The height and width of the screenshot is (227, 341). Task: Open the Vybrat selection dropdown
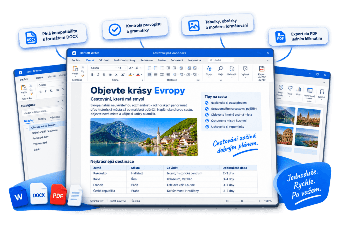point(245,71)
